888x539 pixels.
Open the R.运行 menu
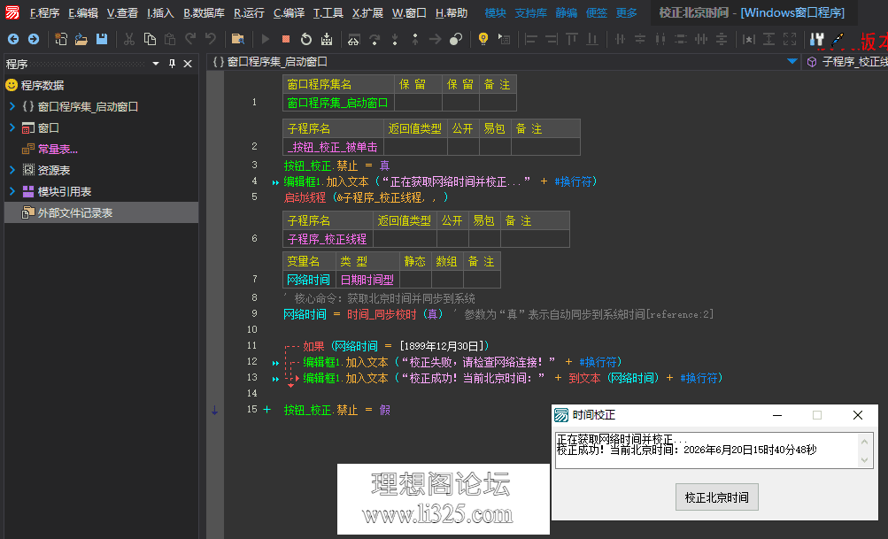(x=249, y=12)
